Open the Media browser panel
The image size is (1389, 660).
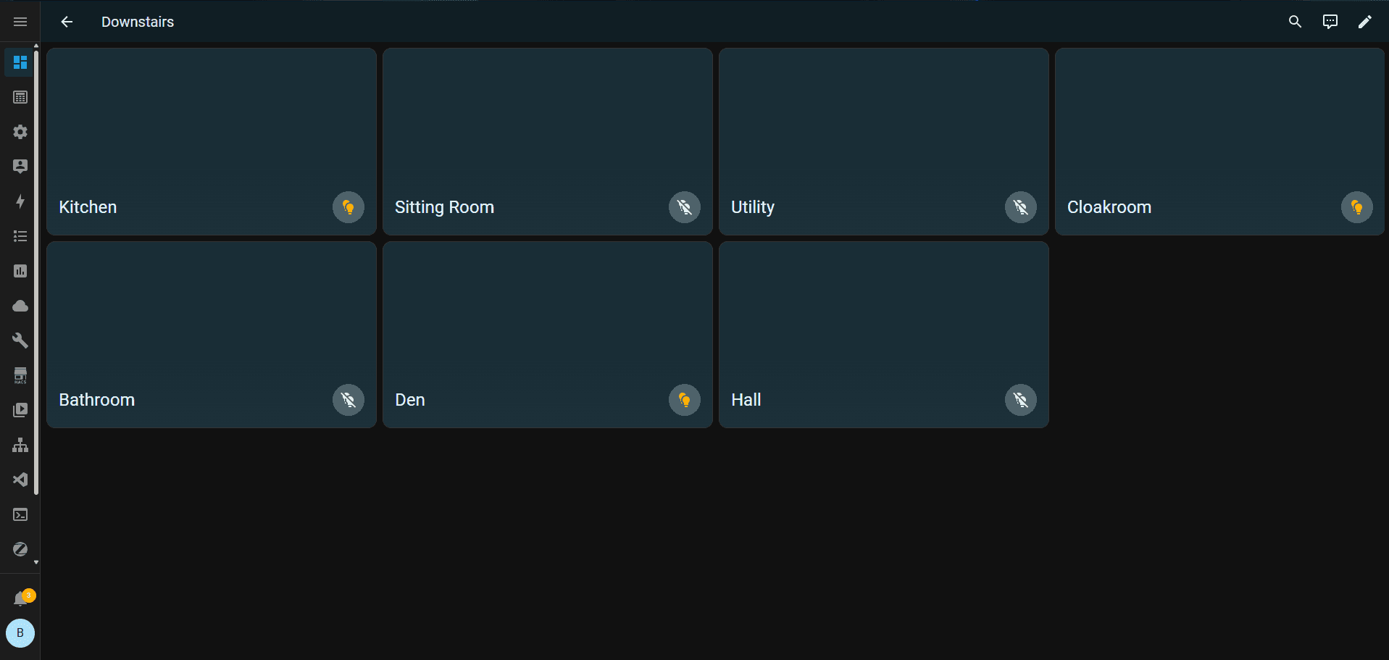coord(20,410)
